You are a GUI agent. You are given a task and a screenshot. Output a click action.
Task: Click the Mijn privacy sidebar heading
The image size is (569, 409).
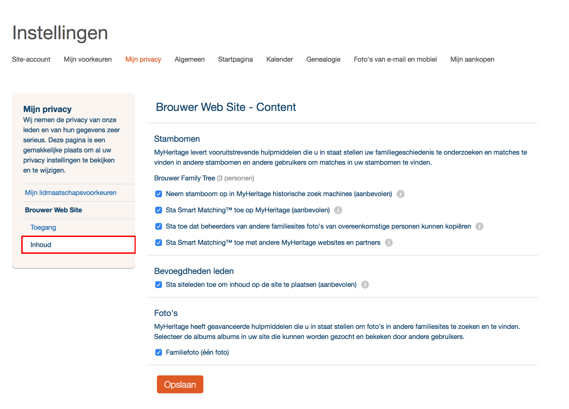coord(47,109)
